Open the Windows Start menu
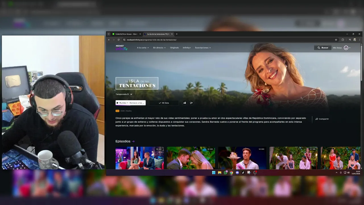 [214, 173]
